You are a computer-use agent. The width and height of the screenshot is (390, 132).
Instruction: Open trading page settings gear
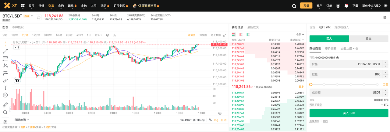tap(385, 18)
